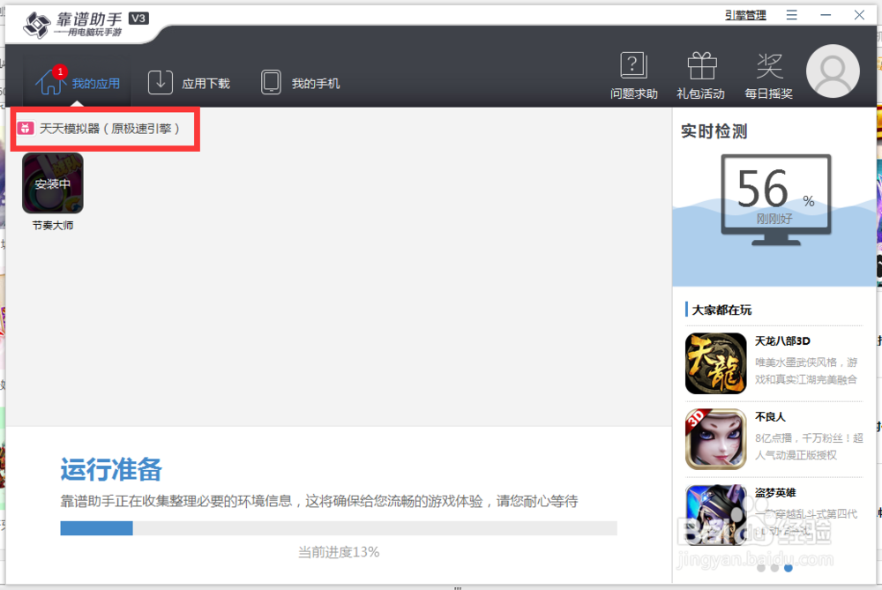Image resolution: width=882 pixels, height=590 pixels.
Task: Click the 问题求助 help icon
Action: click(x=634, y=75)
